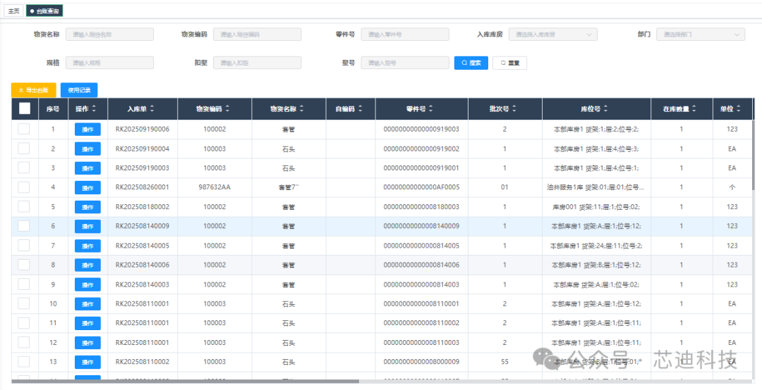Select the checkbox on row 4
Image resolution: width=762 pixels, height=390 pixels.
pyautogui.click(x=24, y=187)
